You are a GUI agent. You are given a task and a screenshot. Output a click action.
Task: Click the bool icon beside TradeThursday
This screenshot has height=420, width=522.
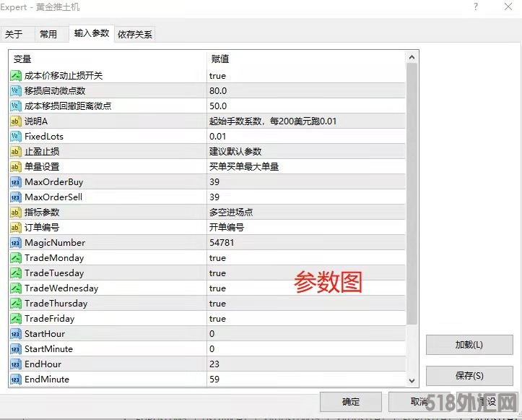(16, 304)
